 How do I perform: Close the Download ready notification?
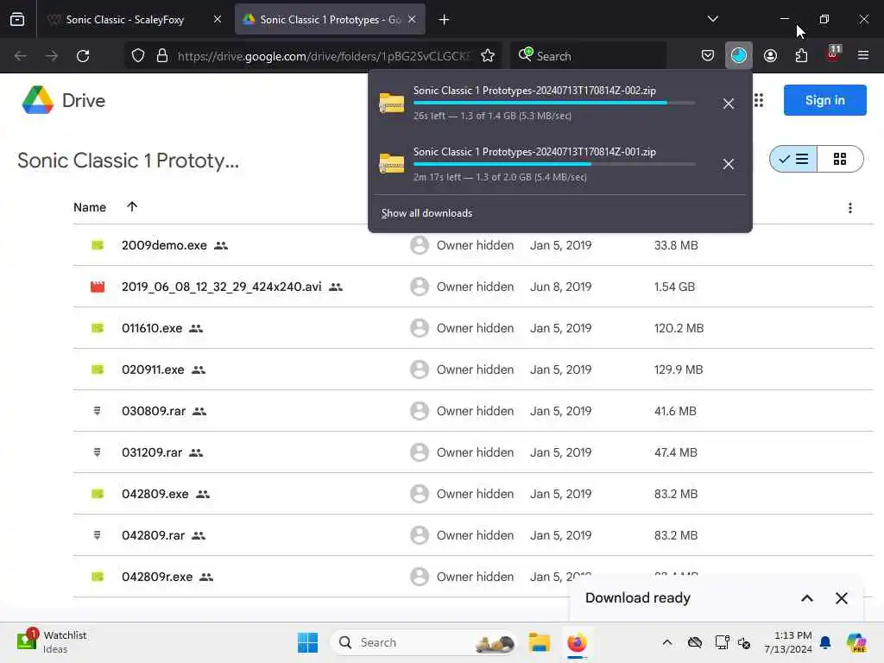pos(841,598)
